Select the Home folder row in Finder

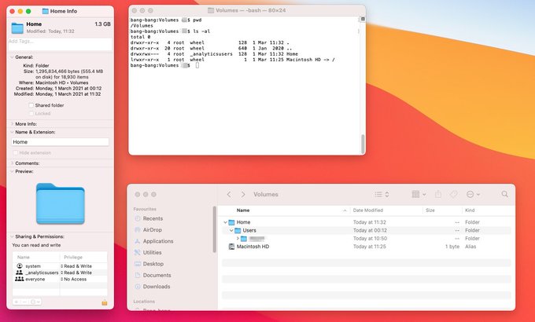367,222
